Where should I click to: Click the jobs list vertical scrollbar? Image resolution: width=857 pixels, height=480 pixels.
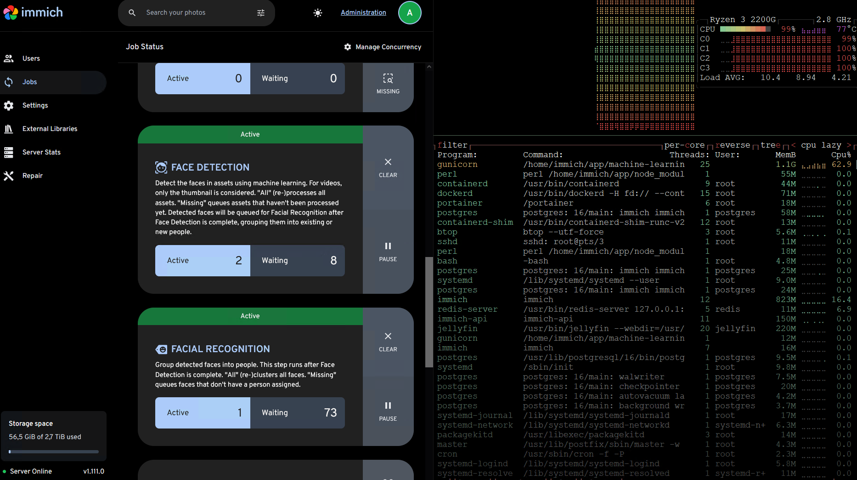[x=429, y=312]
